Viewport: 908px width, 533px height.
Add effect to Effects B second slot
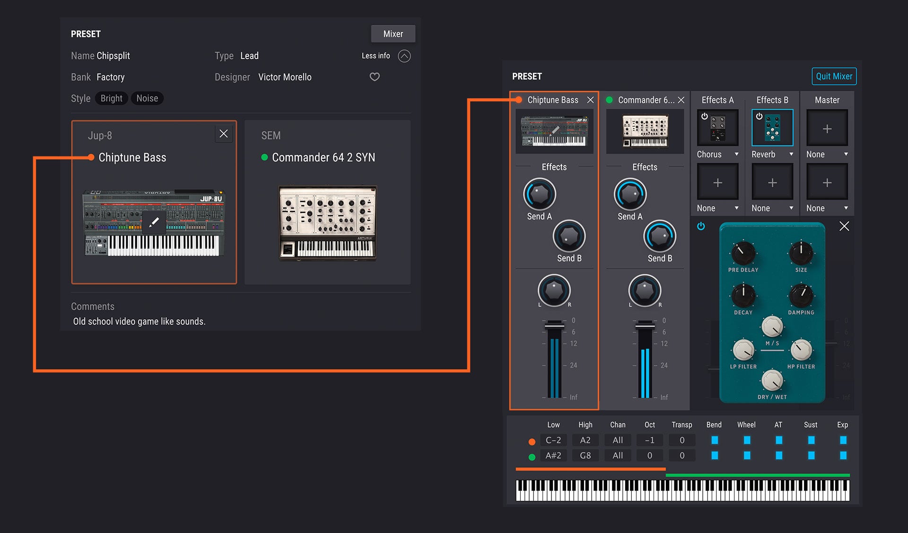point(772,182)
